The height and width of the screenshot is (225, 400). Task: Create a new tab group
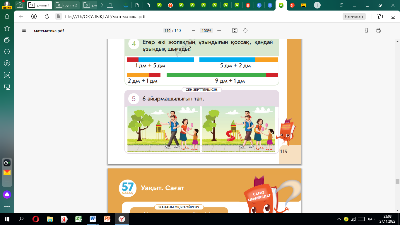(x=110, y=5)
